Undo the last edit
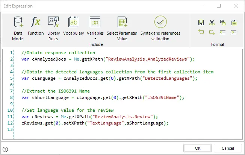This screenshot has height=155, width=245. (x=201, y=32)
